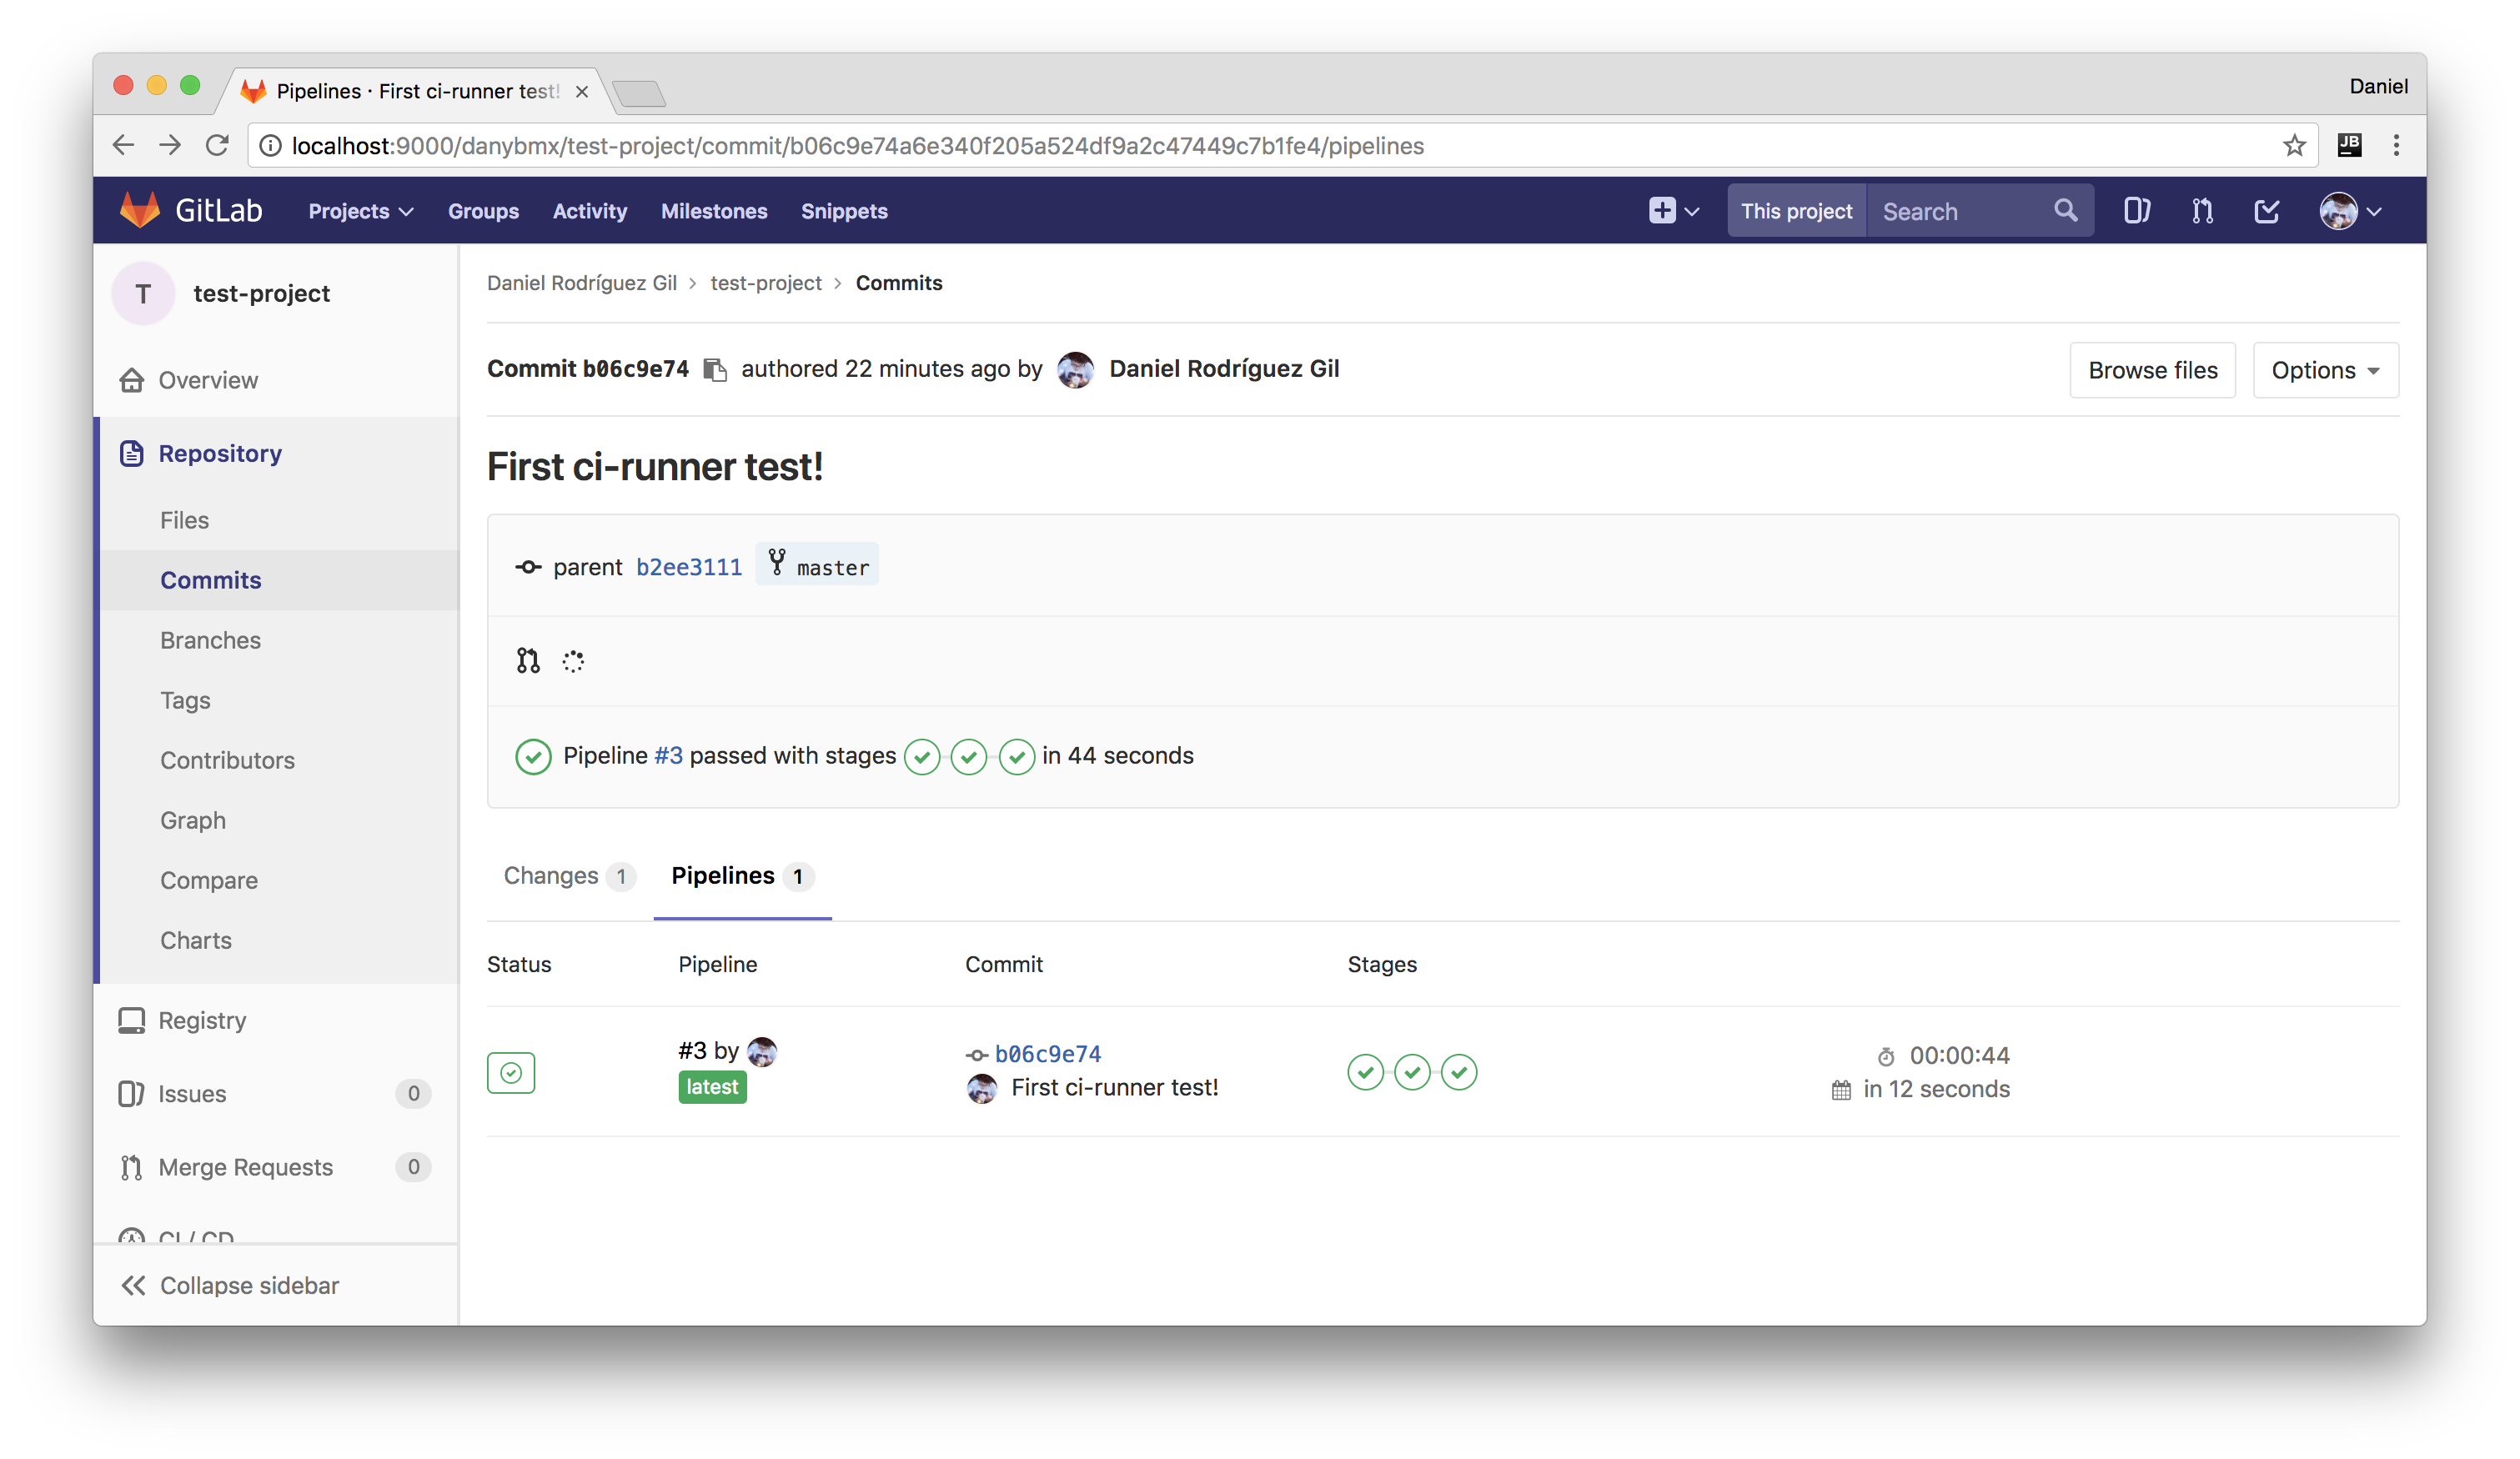This screenshot has height=1459, width=2520.
Task: Click the Browse files button
Action: 2152,370
